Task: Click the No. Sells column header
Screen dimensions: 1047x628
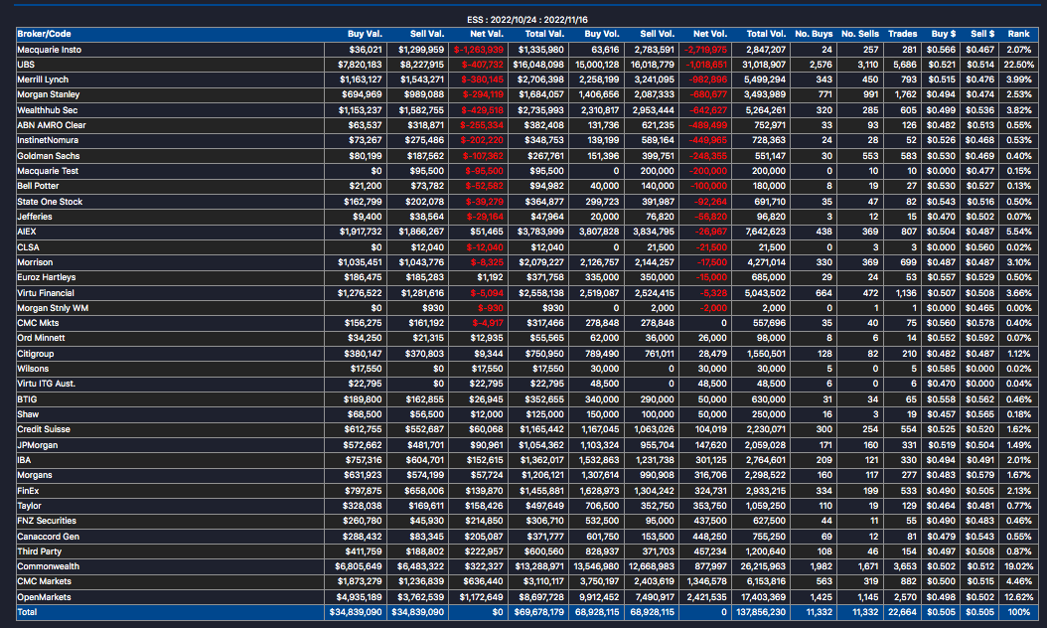Action: click(x=860, y=34)
